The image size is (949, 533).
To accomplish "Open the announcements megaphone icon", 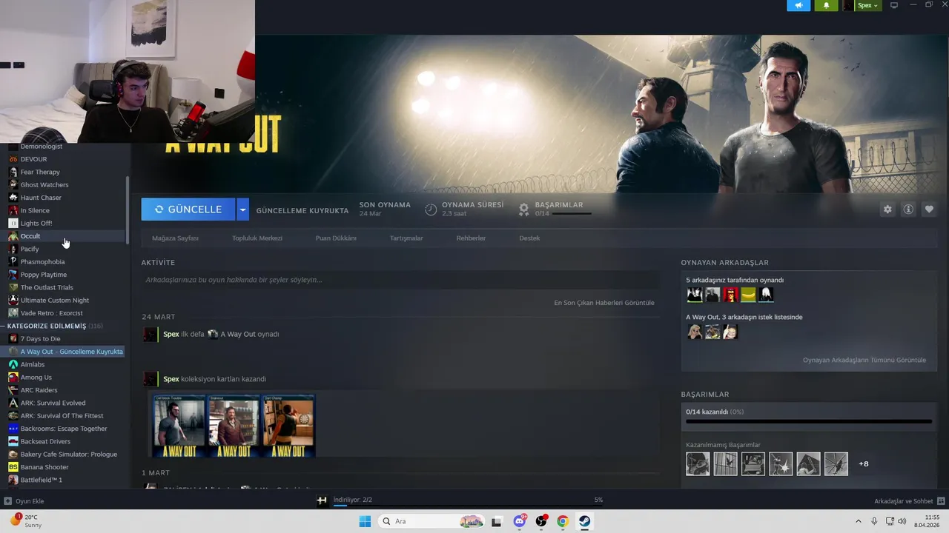I will [798, 5].
